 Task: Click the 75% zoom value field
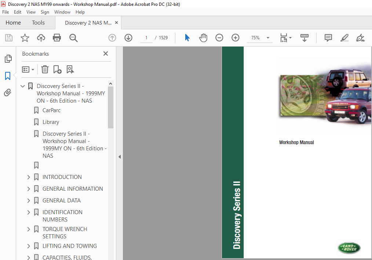[x=255, y=38]
